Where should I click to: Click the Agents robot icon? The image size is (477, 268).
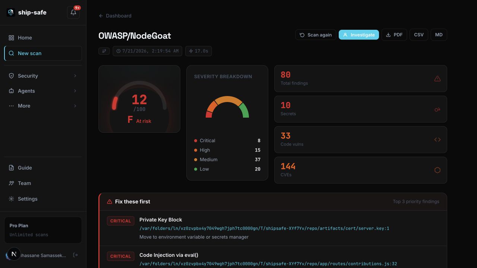coord(11,91)
